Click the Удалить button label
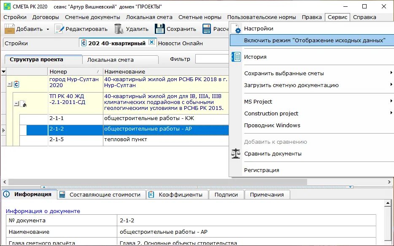The height and width of the screenshot is (246, 394). pos(137,29)
